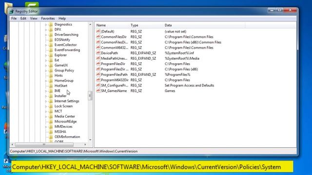312x175 pixels.
Task: Open the File menu
Action: pos(14,18)
